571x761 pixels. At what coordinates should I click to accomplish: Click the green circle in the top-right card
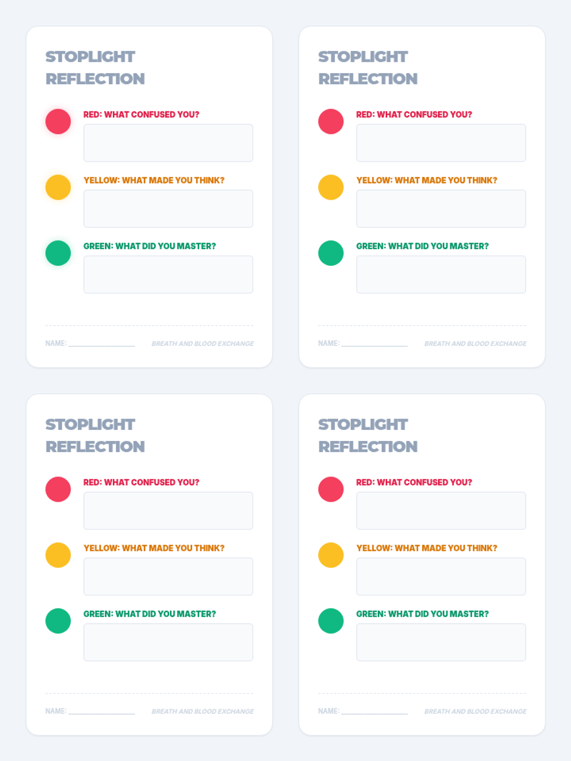tap(331, 253)
